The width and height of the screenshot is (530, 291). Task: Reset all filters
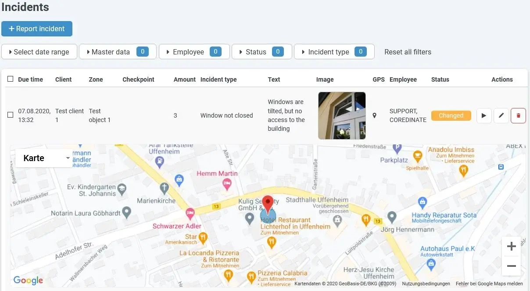coord(407,52)
